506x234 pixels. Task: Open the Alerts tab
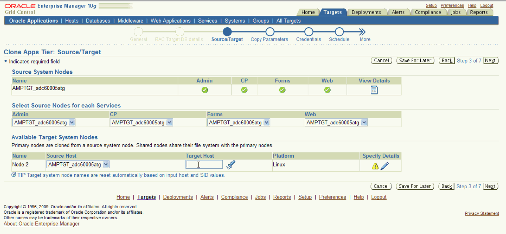tap(398, 12)
